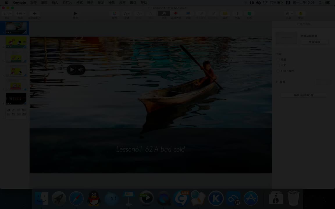Screen dimensions: 335x209
Task: Open the 共享 menu
Action: (x=122, y=3)
